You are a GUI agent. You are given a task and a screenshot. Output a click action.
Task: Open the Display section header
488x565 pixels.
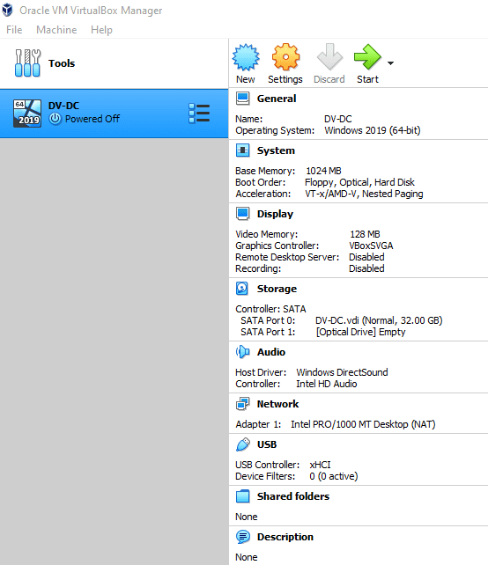275,214
